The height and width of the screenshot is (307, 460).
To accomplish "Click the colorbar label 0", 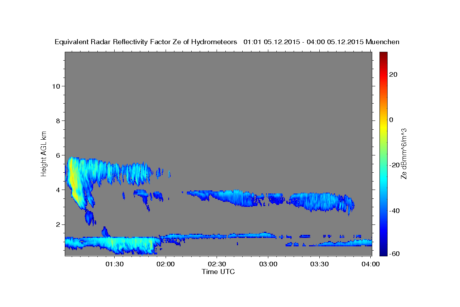I will pyautogui.click(x=391, y=120).
